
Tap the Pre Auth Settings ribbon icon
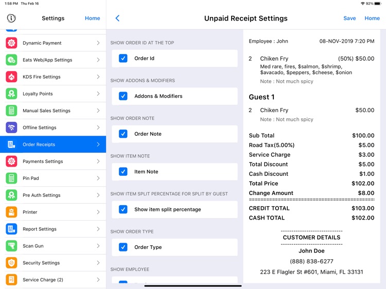11,195
